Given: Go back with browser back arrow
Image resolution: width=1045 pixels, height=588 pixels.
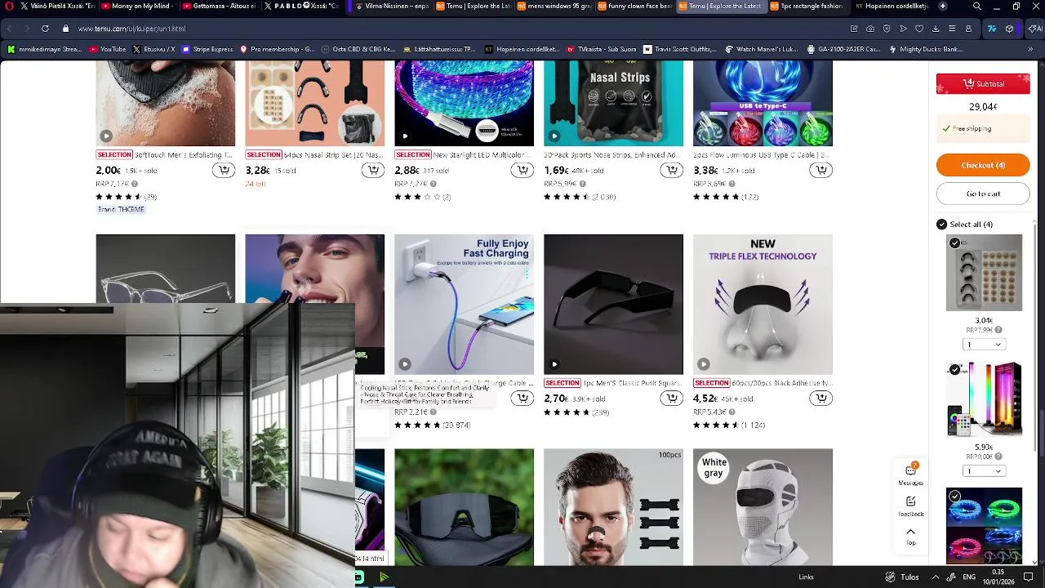Looking at the screenshot, I should click(10, 29).
